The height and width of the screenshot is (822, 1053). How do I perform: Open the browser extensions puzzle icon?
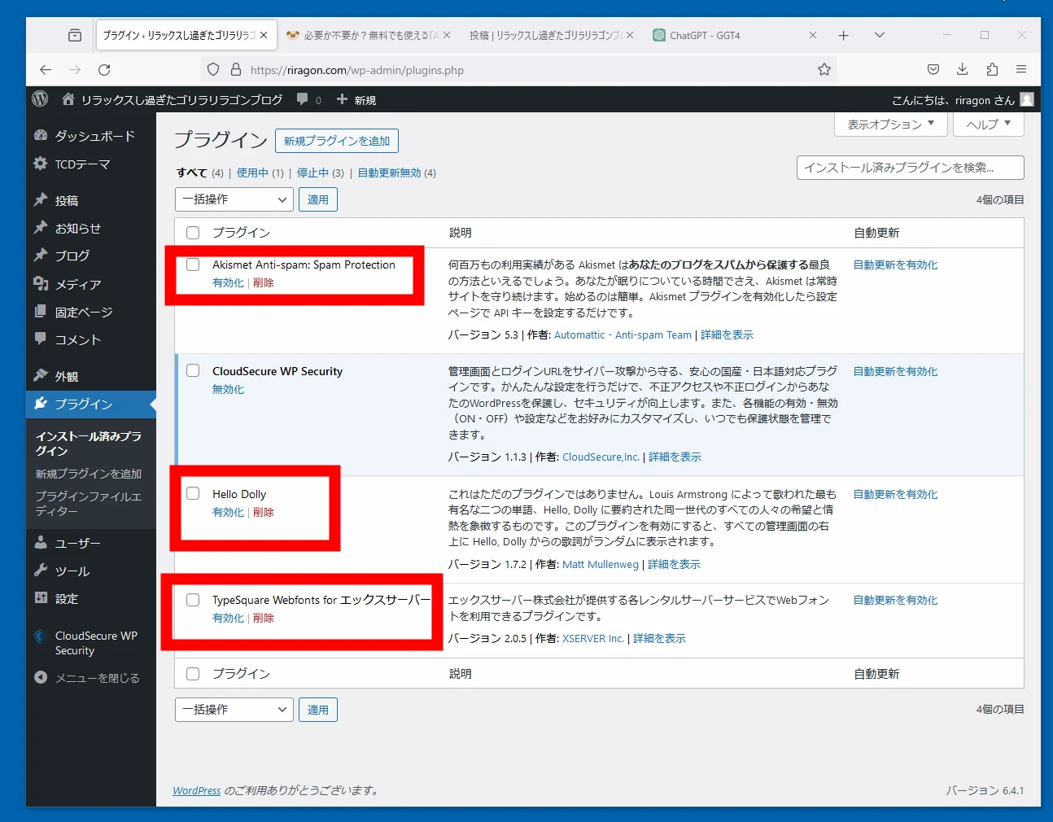[991, 70]
